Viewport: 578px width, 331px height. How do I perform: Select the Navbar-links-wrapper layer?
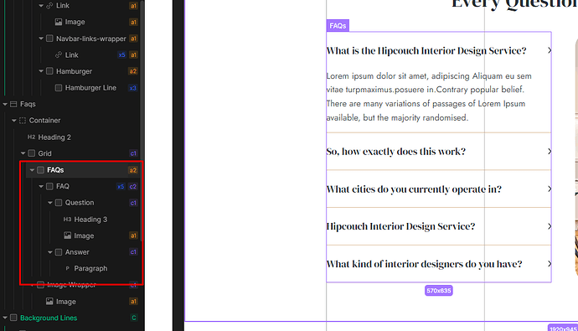91,39
